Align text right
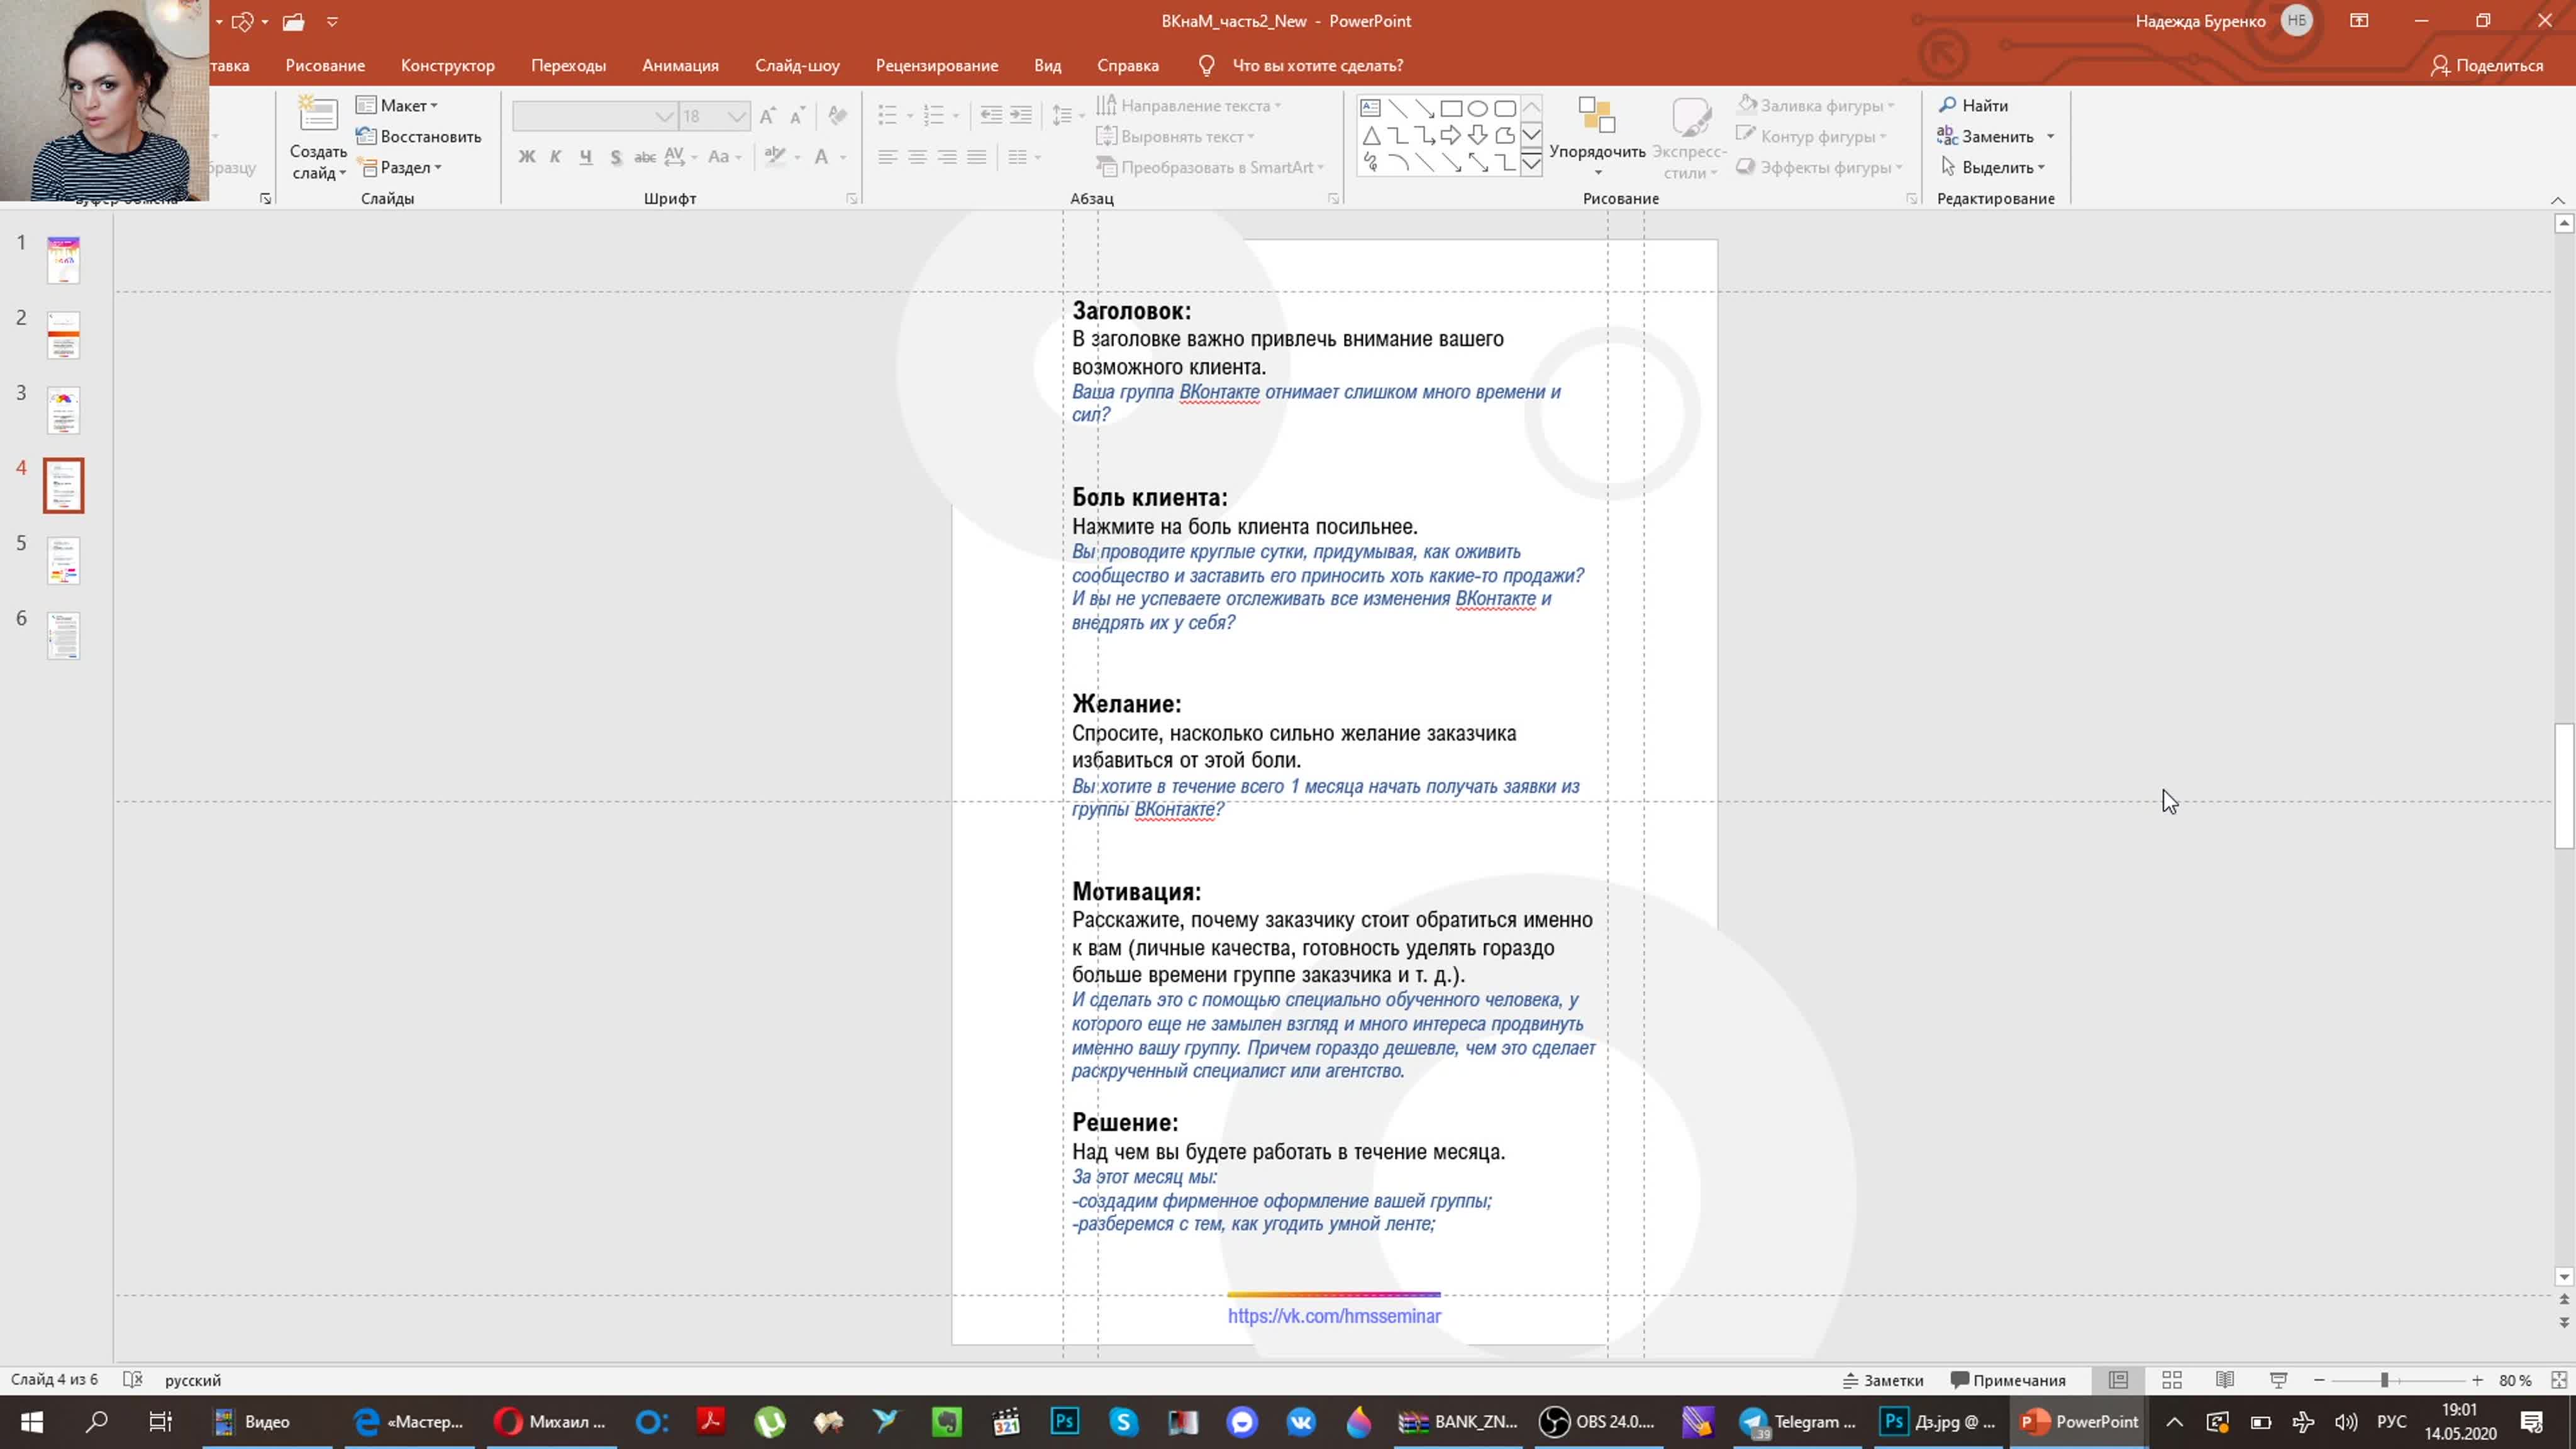This screenshot has height=1449, width=2576. coord(947,157)
